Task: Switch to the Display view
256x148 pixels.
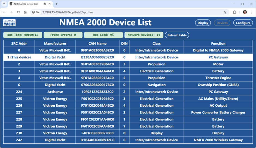Action: point(203,23)
